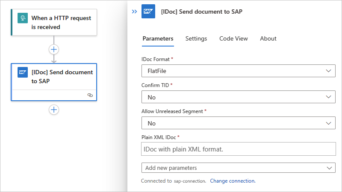The width and height of the screenshot is (342, 192).
Task: Click the SAP icon on the workflow action card
Action: point(23,72)
